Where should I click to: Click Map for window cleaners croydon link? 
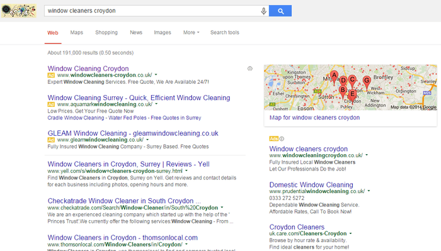point(314,118)
